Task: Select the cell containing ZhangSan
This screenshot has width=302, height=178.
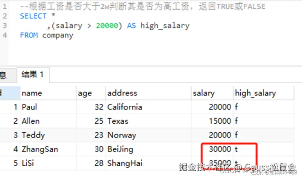Action: tap(48, 149)
